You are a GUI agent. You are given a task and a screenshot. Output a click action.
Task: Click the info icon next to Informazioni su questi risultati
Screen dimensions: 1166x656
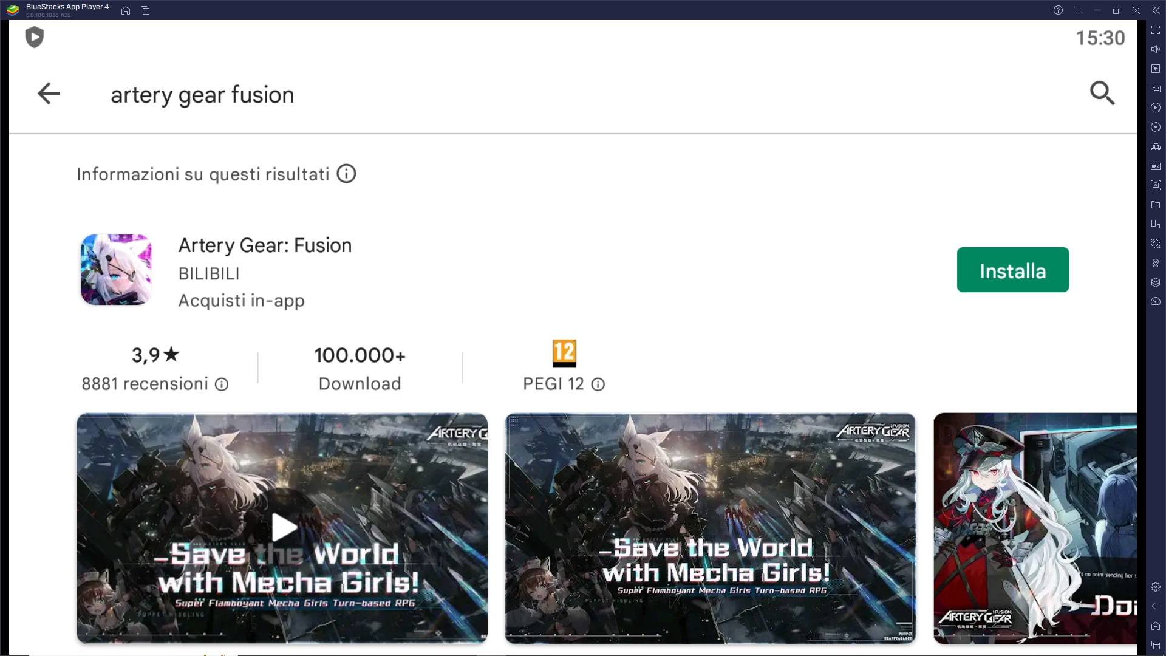pos(346,174)
